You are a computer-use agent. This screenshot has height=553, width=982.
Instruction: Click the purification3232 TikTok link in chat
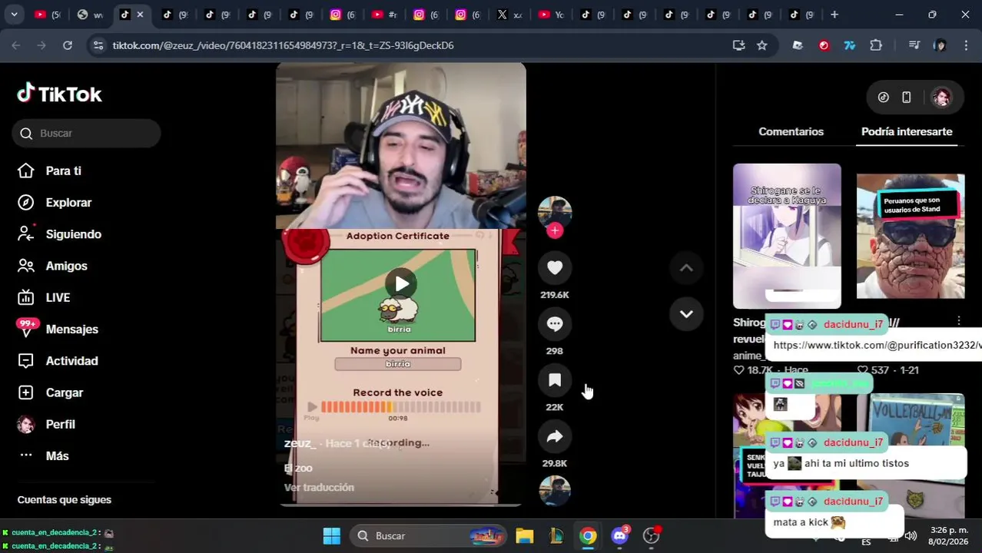pyautogui.click(x=877, y=345)
